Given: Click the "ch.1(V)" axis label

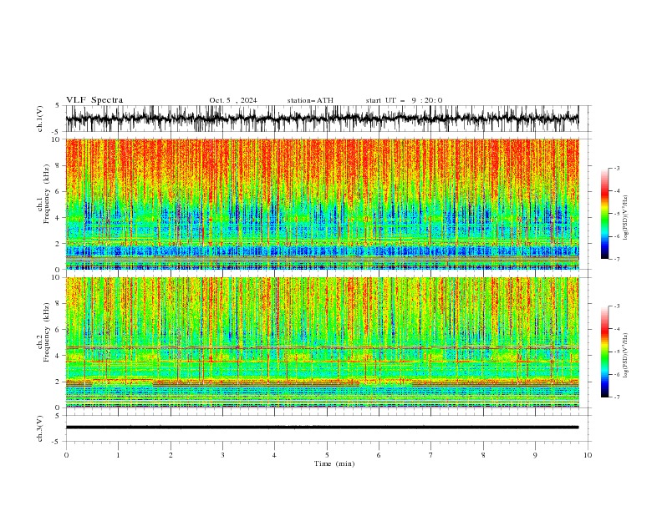Looking at the screenshot, I should [x=40, y=119].
